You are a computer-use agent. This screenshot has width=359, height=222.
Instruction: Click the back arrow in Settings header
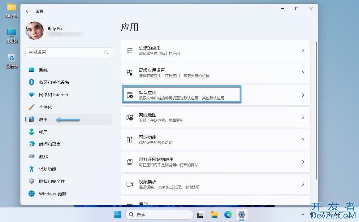pos(28,11)
